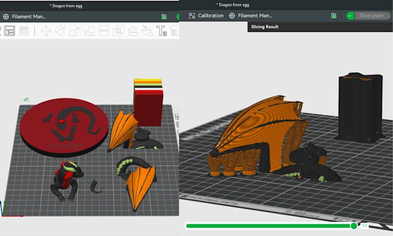393x236 pixels.
Task: Select the Scale tool icon
Action: [75, 31]
